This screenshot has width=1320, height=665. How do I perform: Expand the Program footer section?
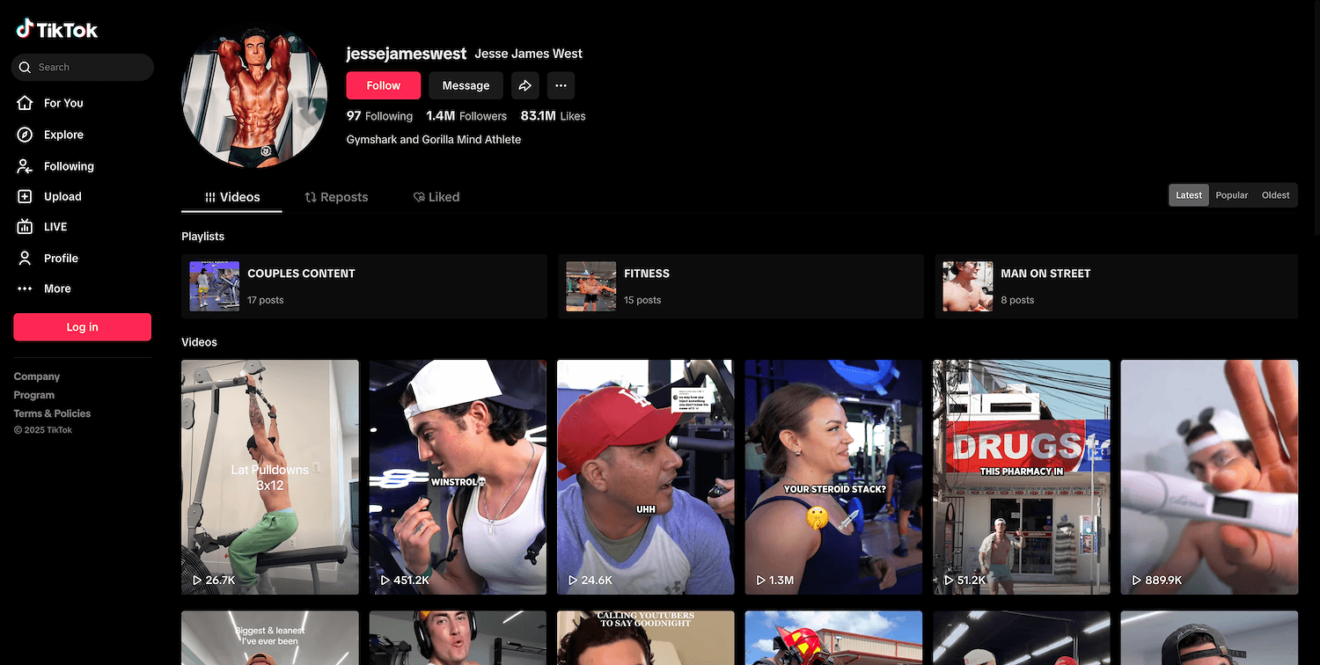click(34, 395)
